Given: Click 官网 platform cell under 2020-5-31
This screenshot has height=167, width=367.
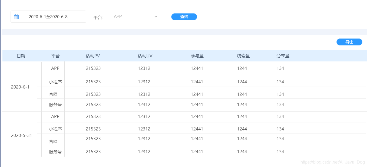Looking at the screenshot, I should point(53,142).
